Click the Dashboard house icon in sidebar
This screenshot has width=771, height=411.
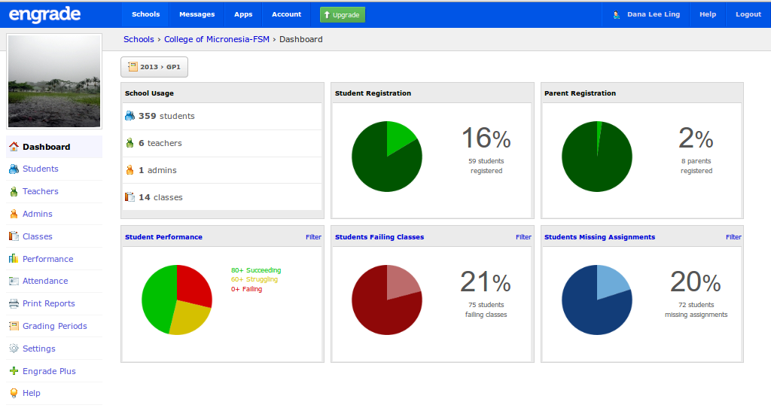[14, 147]
